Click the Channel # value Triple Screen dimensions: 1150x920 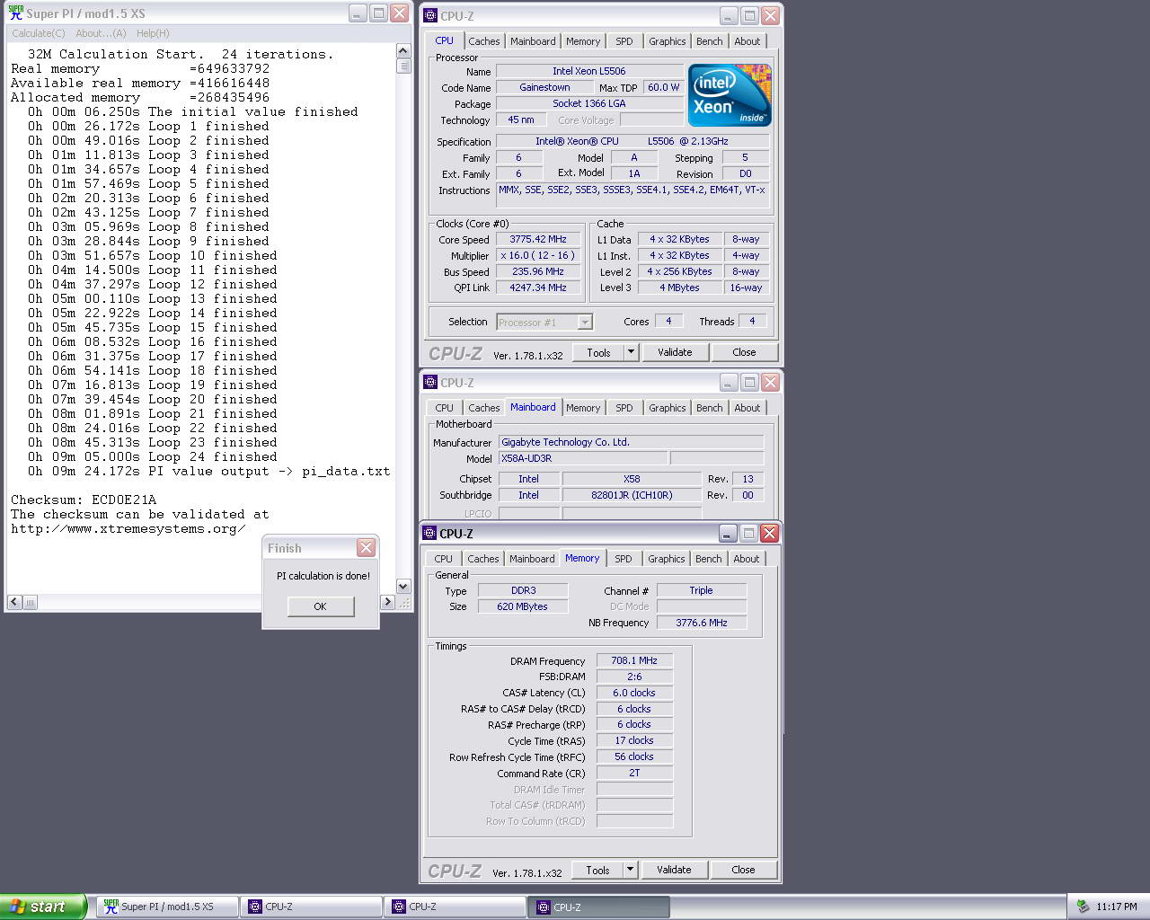click(x=702, y=590)
